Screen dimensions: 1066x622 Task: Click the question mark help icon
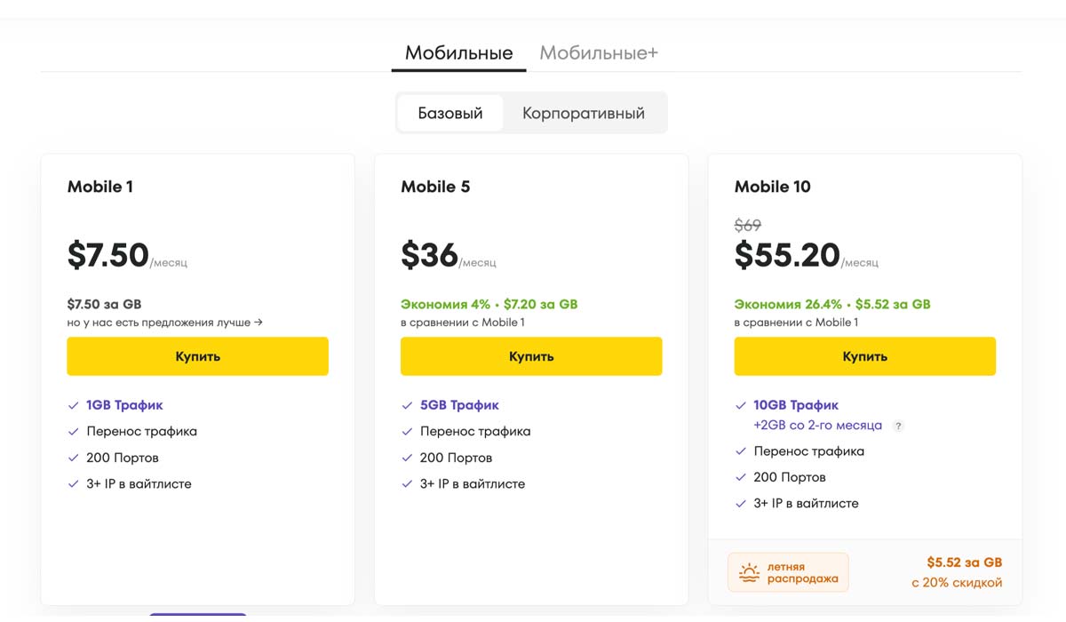click(898, 427)
